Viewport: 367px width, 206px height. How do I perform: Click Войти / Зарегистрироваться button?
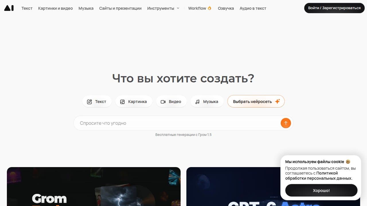tap(334, 8)
